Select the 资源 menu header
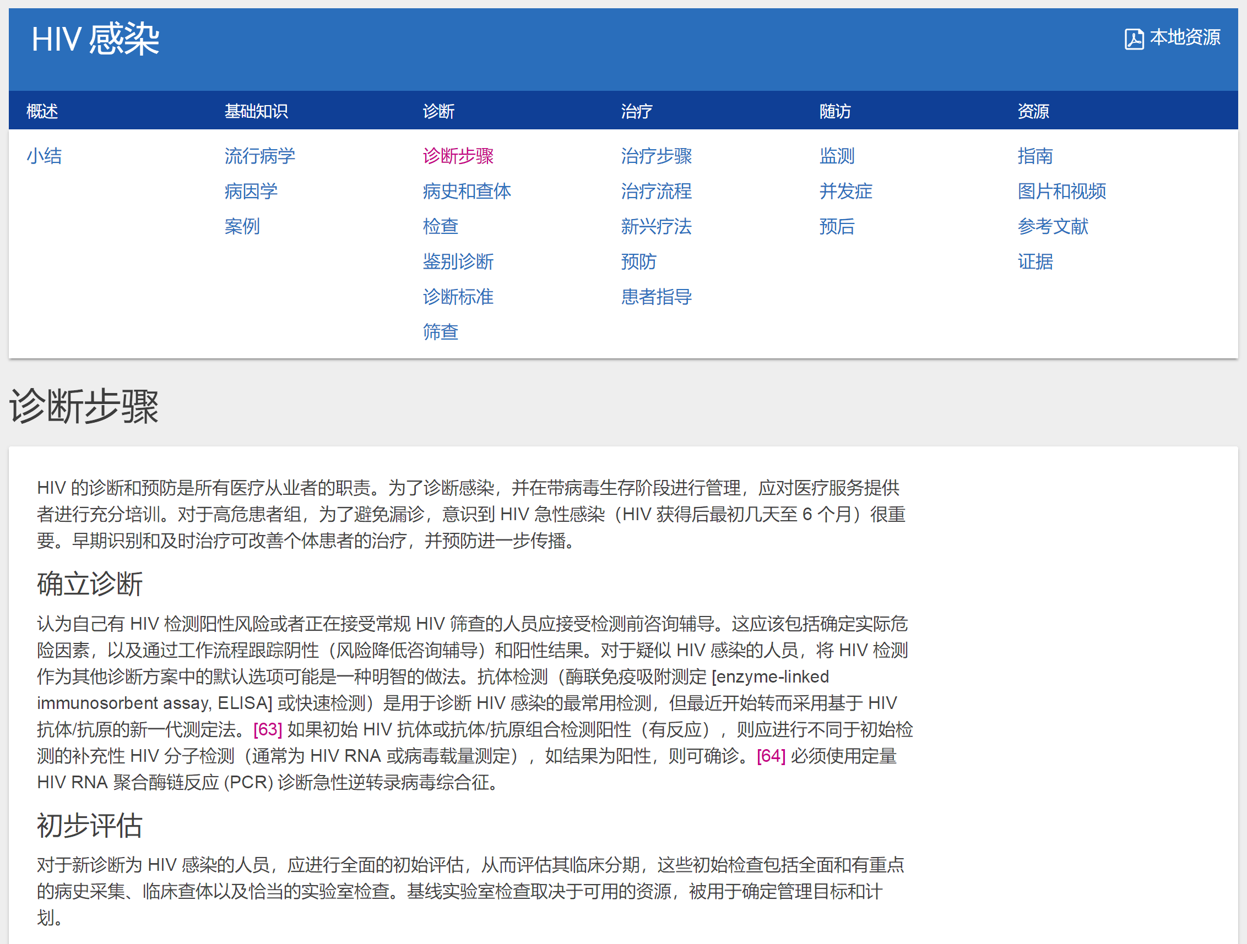This screenshot has height=944, width=1247. (1033, 111)
